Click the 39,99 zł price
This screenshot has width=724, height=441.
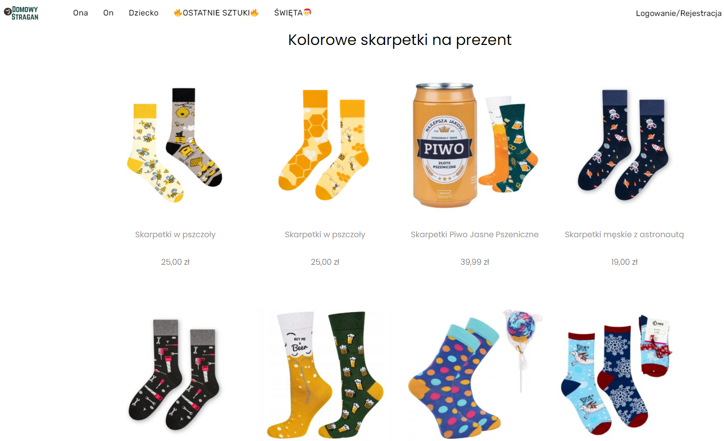point(475,262)
